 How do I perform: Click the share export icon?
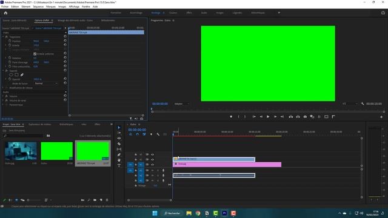[383, 13]
